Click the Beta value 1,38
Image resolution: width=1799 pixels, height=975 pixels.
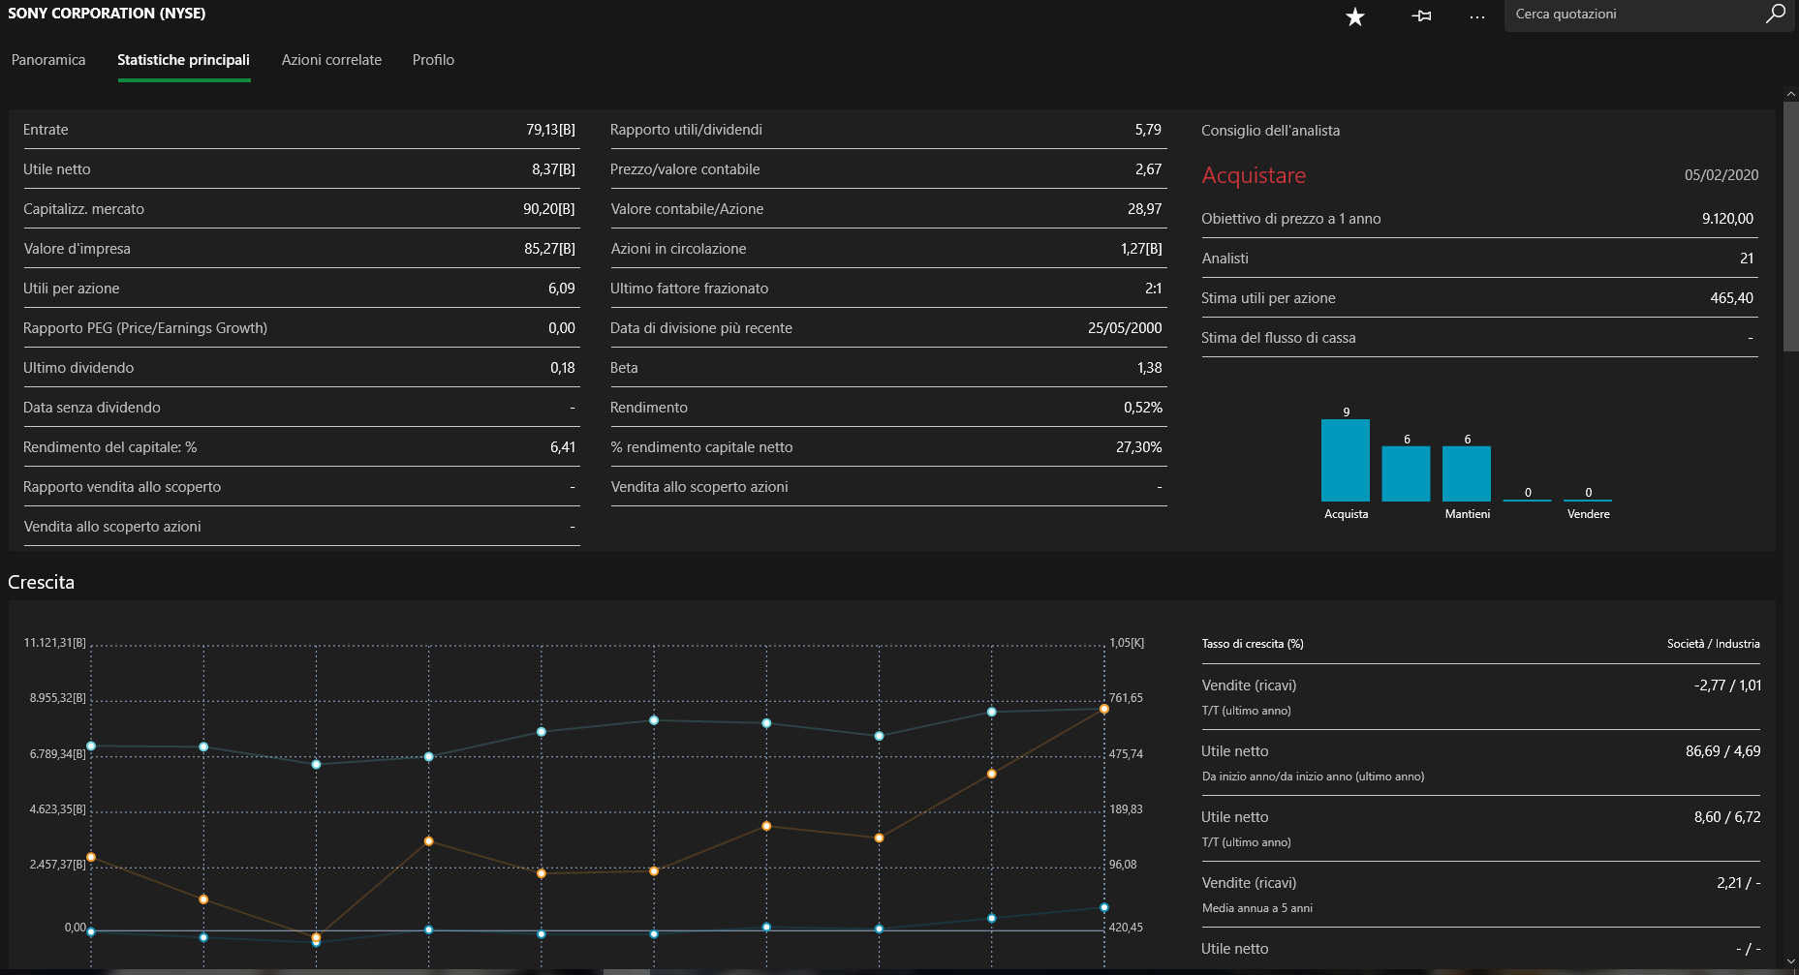point(1149,368)
